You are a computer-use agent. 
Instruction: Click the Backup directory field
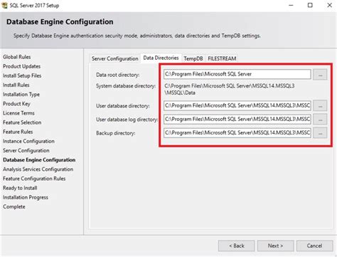click(x=237, y=132)
